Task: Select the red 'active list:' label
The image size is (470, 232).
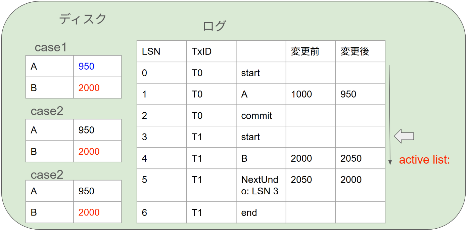Action: pos(424,160)
